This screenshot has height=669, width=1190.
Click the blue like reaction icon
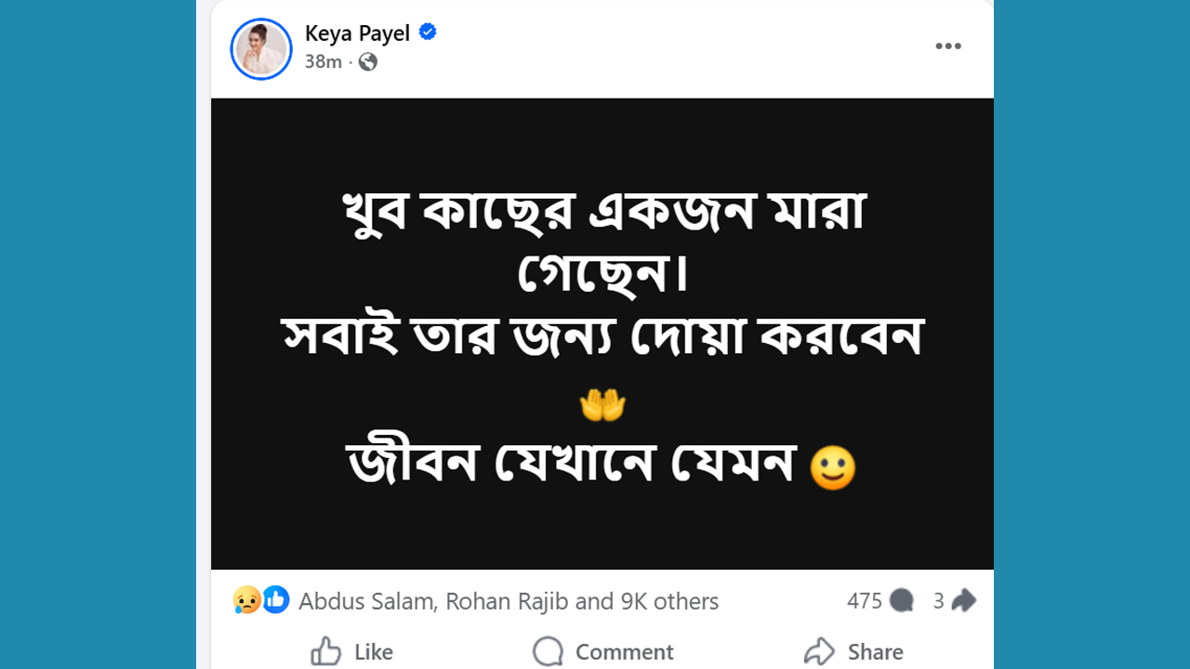[x=276, y=600]
